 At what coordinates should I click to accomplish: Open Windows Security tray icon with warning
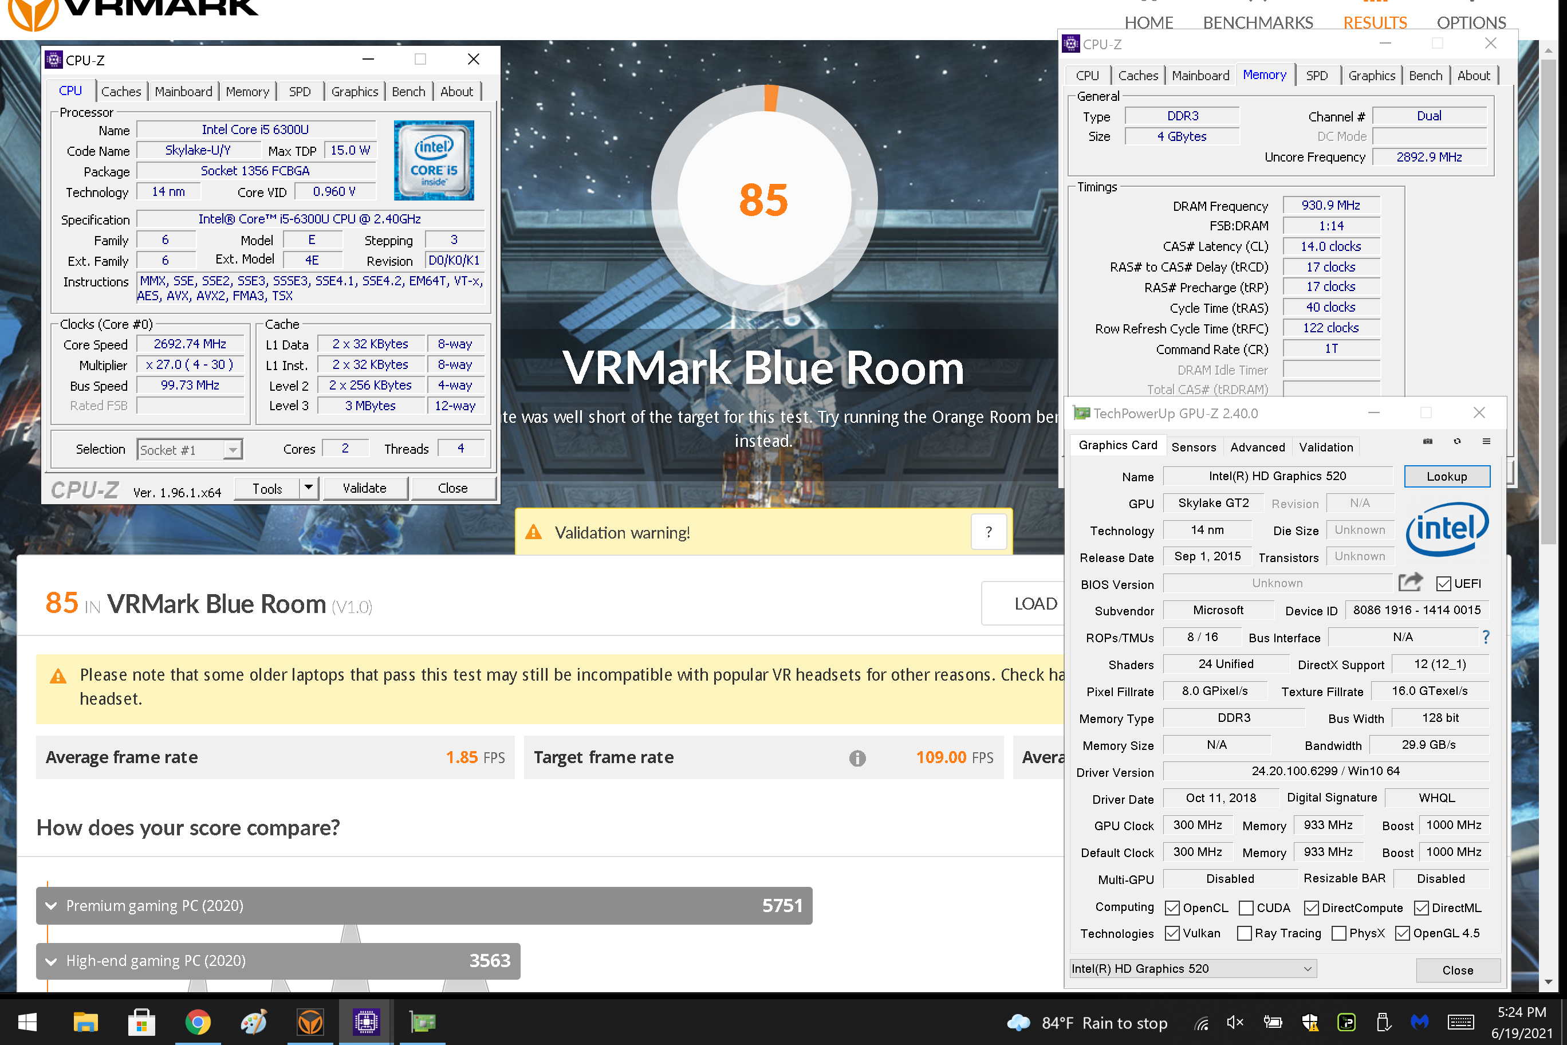[1310, 1023]
